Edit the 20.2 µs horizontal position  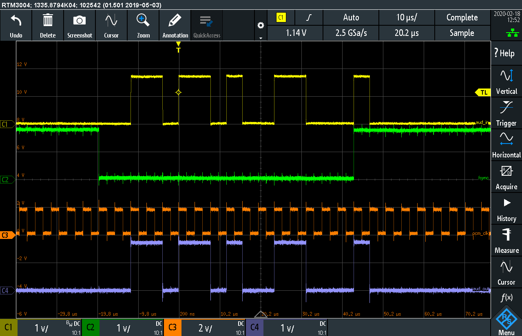[x=407, y=33]
